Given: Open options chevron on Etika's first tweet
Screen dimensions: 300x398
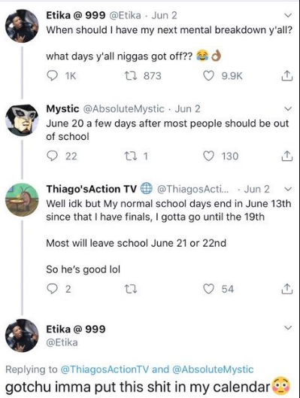Looking at the screenshot, I should pos(287,16).
